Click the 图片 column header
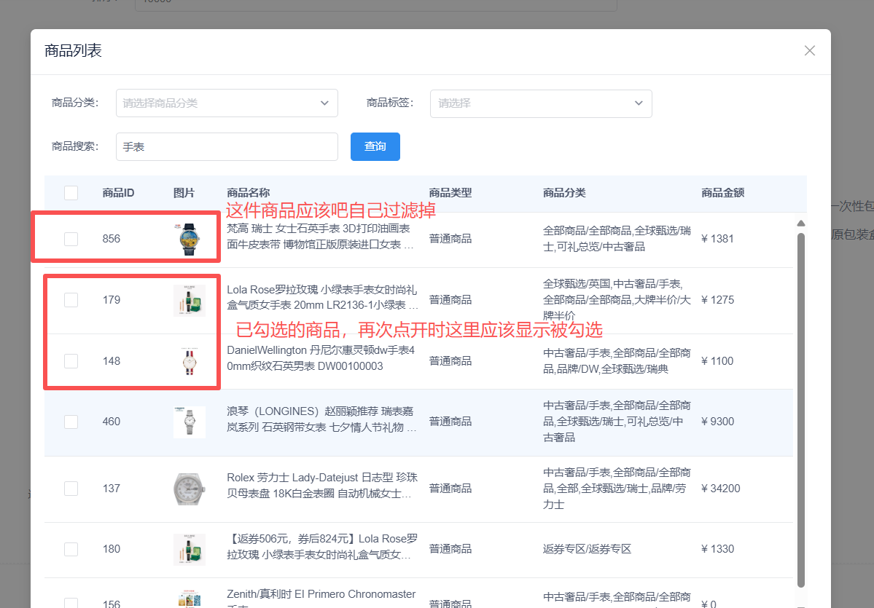Screen dimensions: 874x608 pyautogui.click(x=184, y=193)
